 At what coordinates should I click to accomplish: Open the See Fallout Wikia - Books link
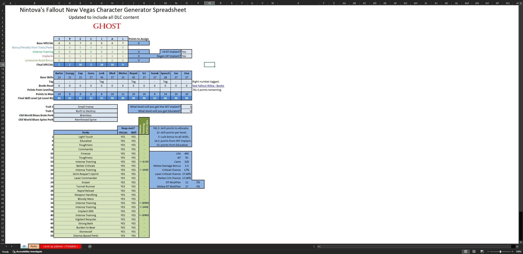click(208, 86)
